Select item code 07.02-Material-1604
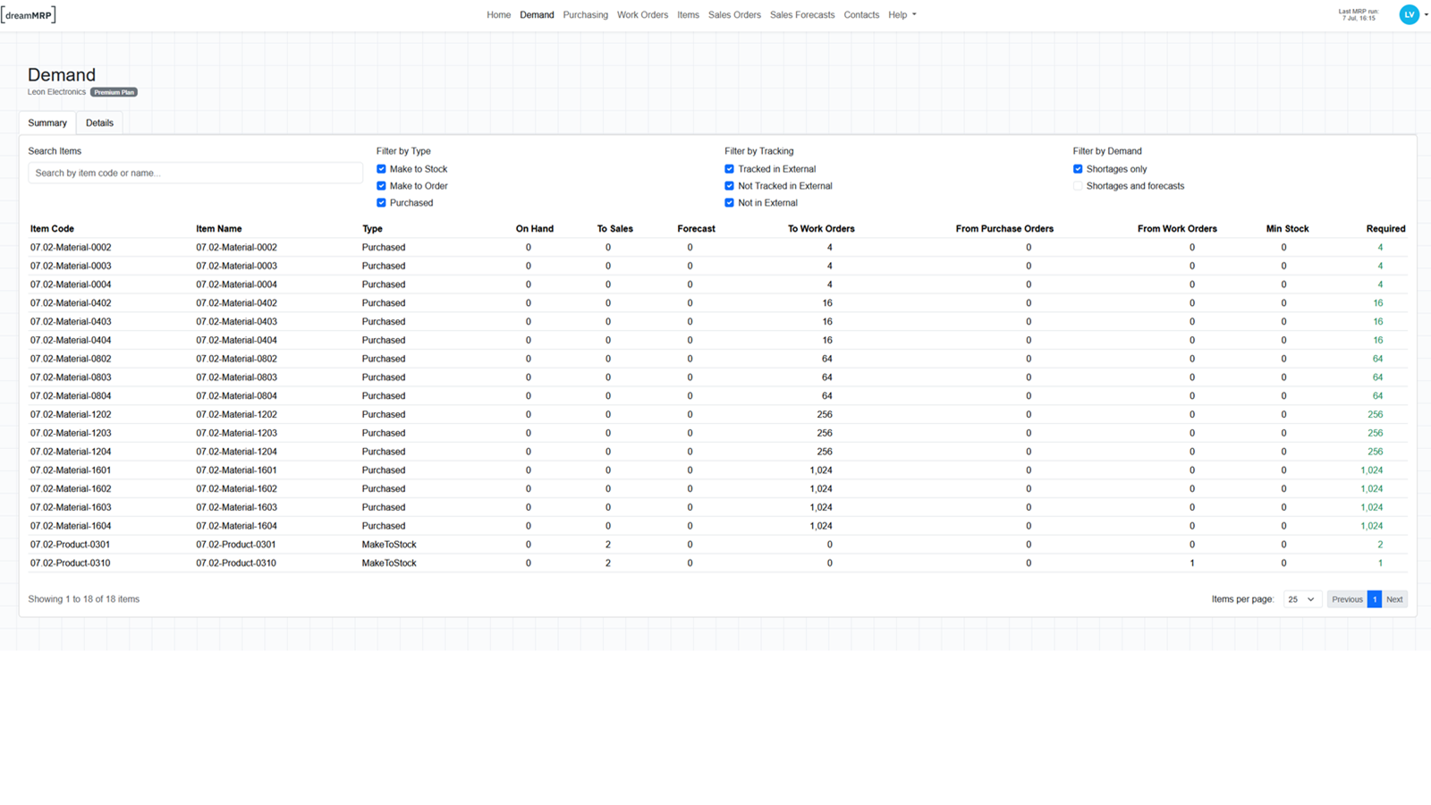The width and height of the screenshot is (1431, 805). [71, 526]
